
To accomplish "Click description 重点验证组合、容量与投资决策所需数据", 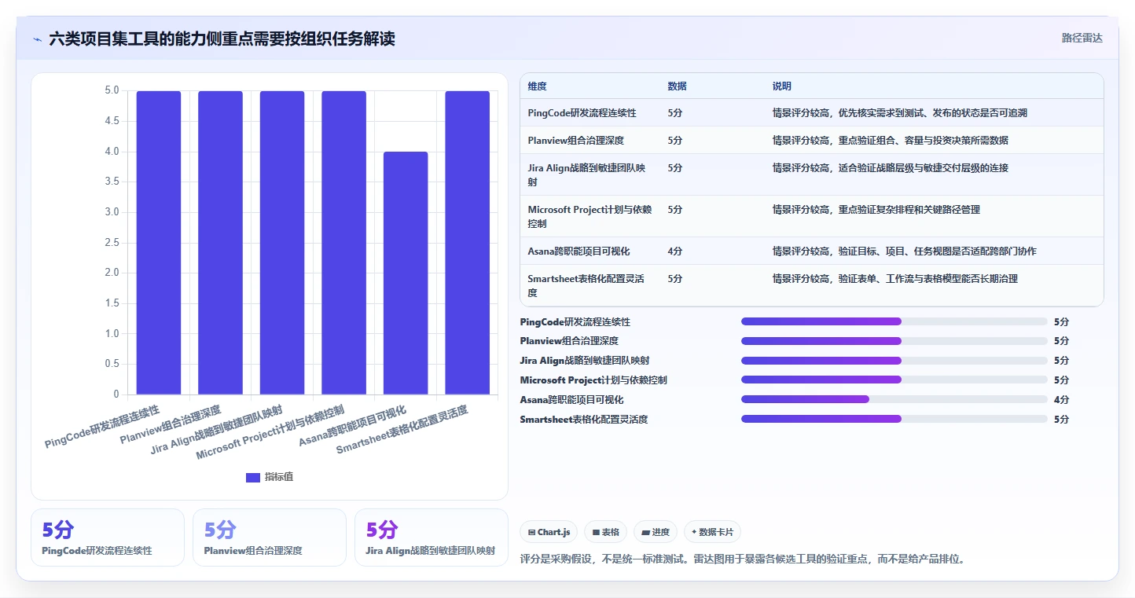I will pos(924,141).
